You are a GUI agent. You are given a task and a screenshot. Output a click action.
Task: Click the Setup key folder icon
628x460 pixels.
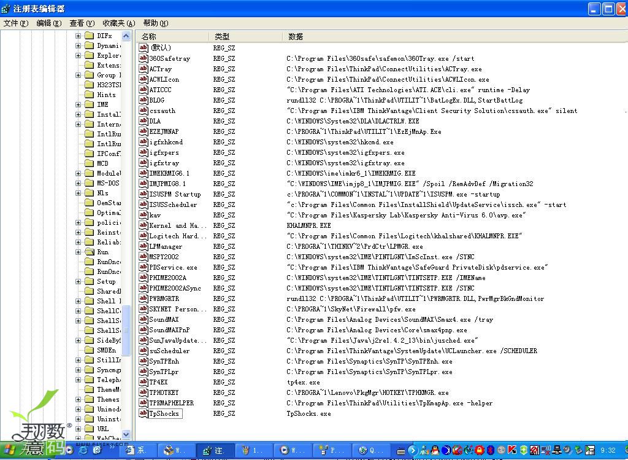90,281
